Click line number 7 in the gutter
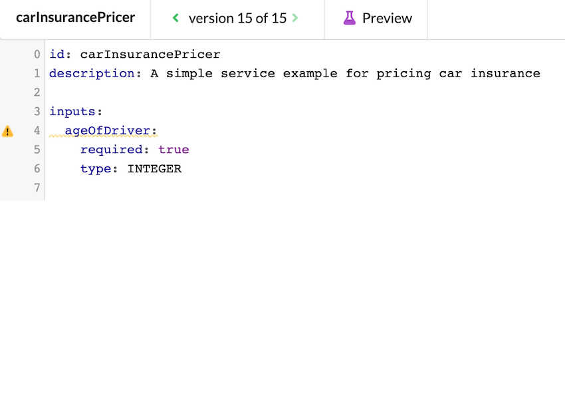 pos(37,188)
